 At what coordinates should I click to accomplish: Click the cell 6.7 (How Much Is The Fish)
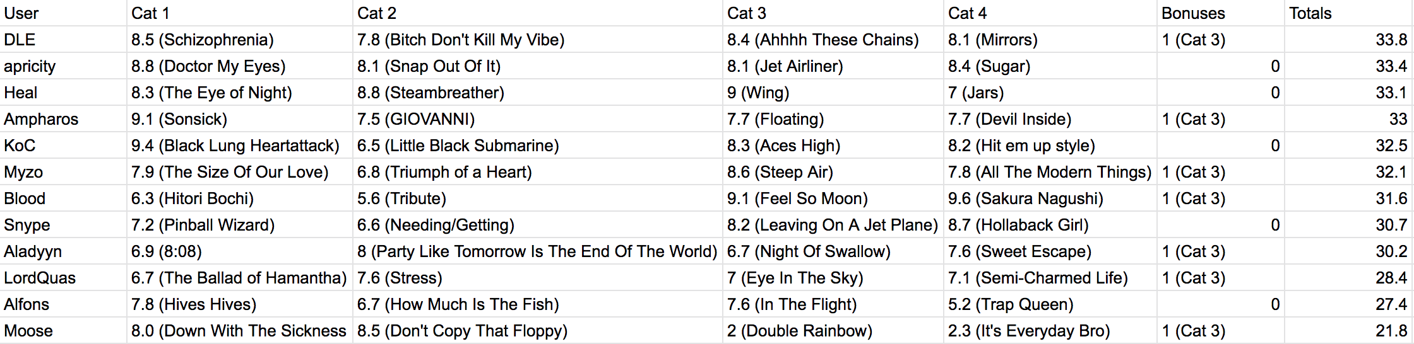pyautogui.click(x=538, y=304)
